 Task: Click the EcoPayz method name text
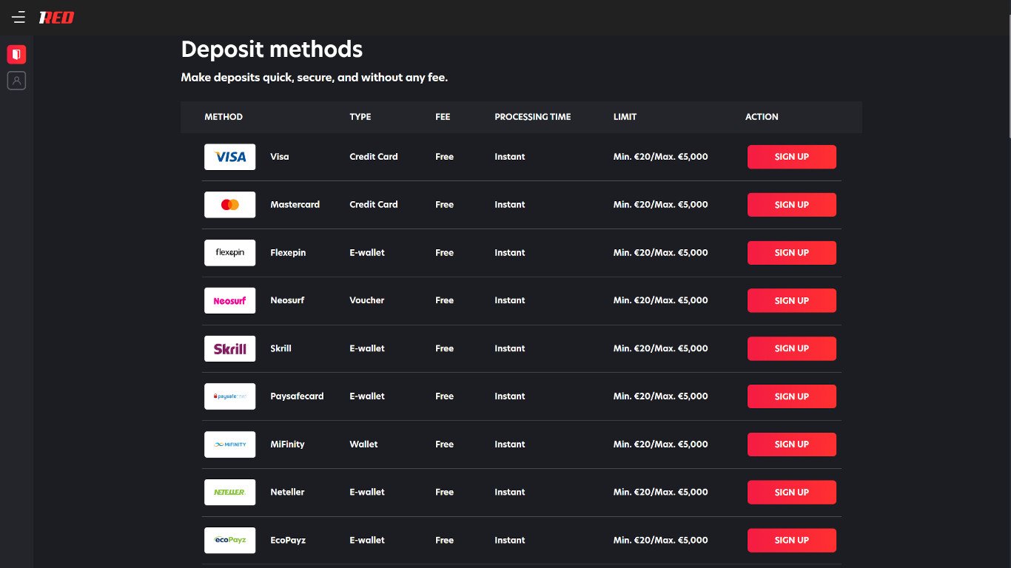(x=288, y=541)
